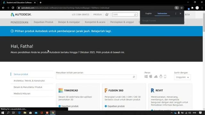This screenshot has height=115, width=205.
Task: Open Windows taskbar search
Action: (x=8, y=113)
